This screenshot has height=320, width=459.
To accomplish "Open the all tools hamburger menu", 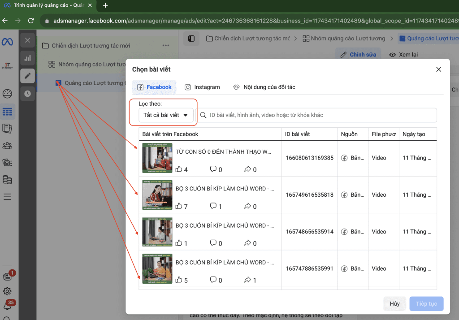I will 7,197.
